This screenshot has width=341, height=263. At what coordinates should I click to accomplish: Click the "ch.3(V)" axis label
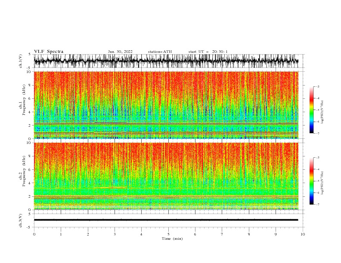[x=21, y=220]
